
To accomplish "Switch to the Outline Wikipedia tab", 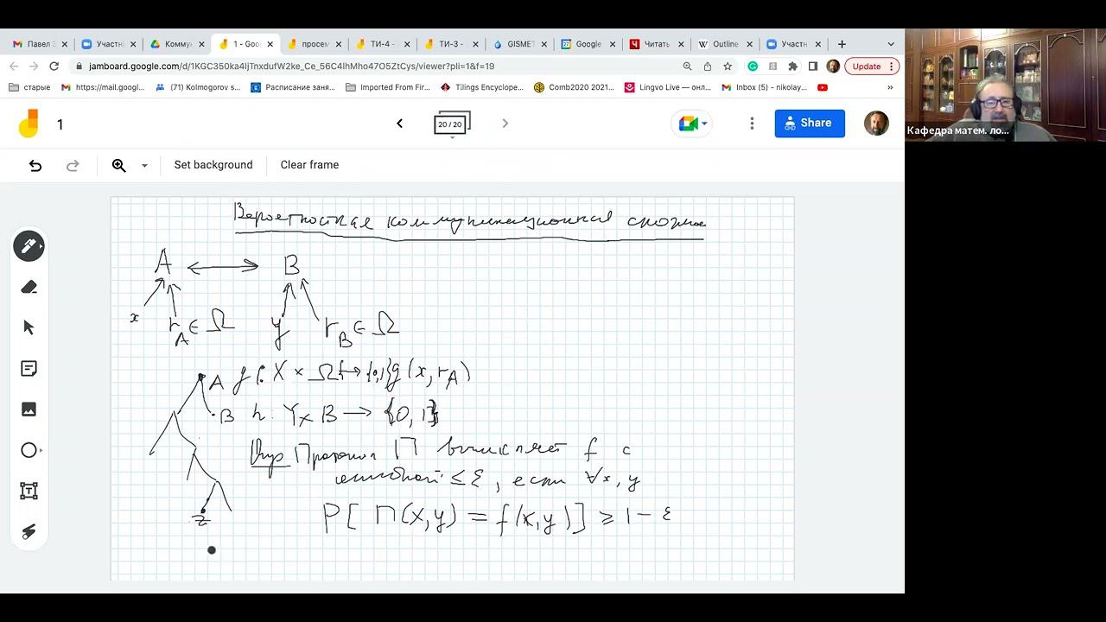I will (x=725, y=44).
